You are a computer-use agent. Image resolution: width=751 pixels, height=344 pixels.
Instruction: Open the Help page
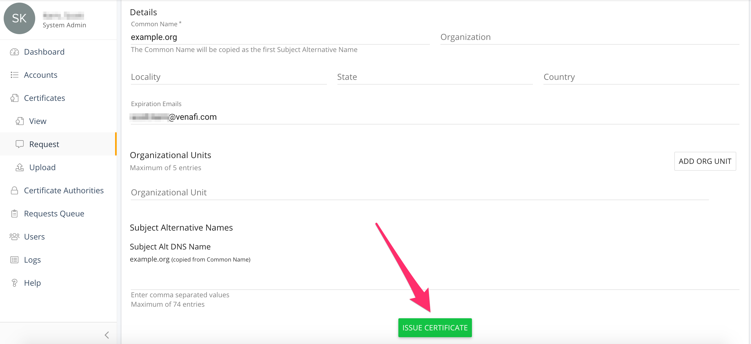click(58, 283)
